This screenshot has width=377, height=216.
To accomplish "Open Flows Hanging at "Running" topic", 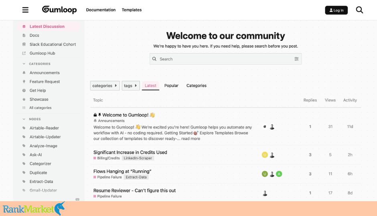I will click(x=122, y=172).
